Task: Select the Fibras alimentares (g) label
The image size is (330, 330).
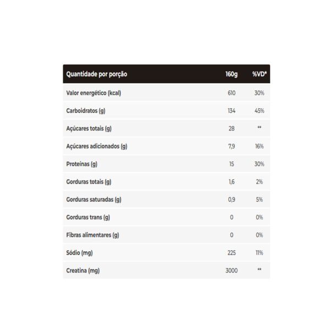Action: pos(92,235)
